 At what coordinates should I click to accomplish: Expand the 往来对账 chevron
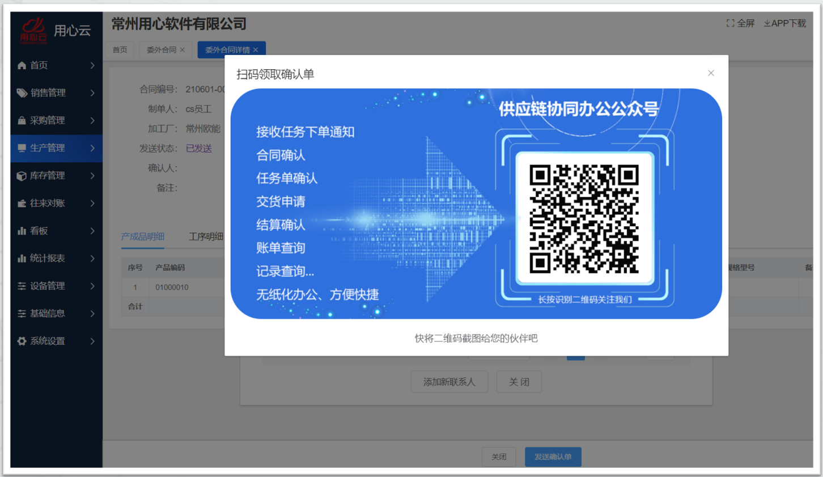92,203
